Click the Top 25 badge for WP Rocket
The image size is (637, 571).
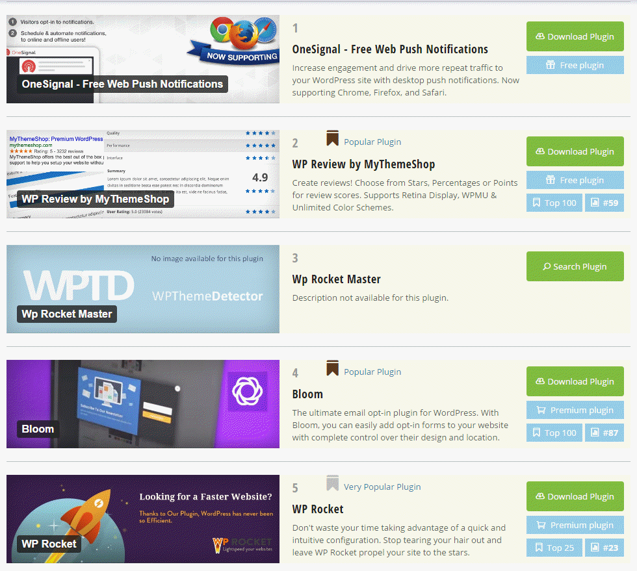[x=554, y=548]
